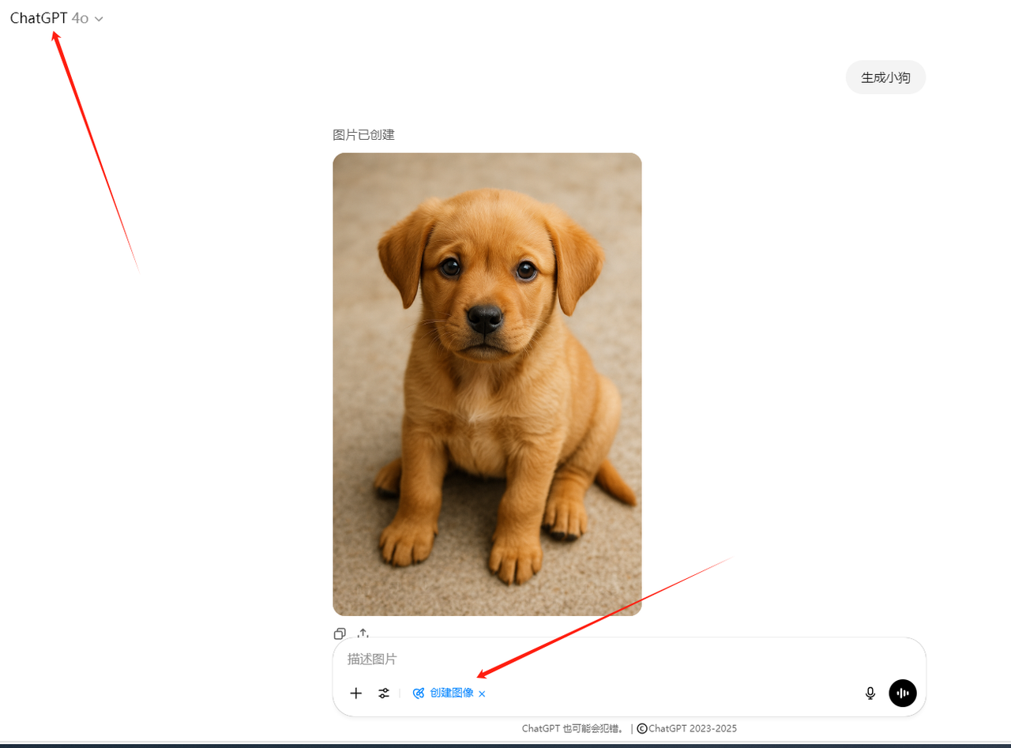
Task: Expand the model chevron next to 4o
Action: (x=99, y=19)
